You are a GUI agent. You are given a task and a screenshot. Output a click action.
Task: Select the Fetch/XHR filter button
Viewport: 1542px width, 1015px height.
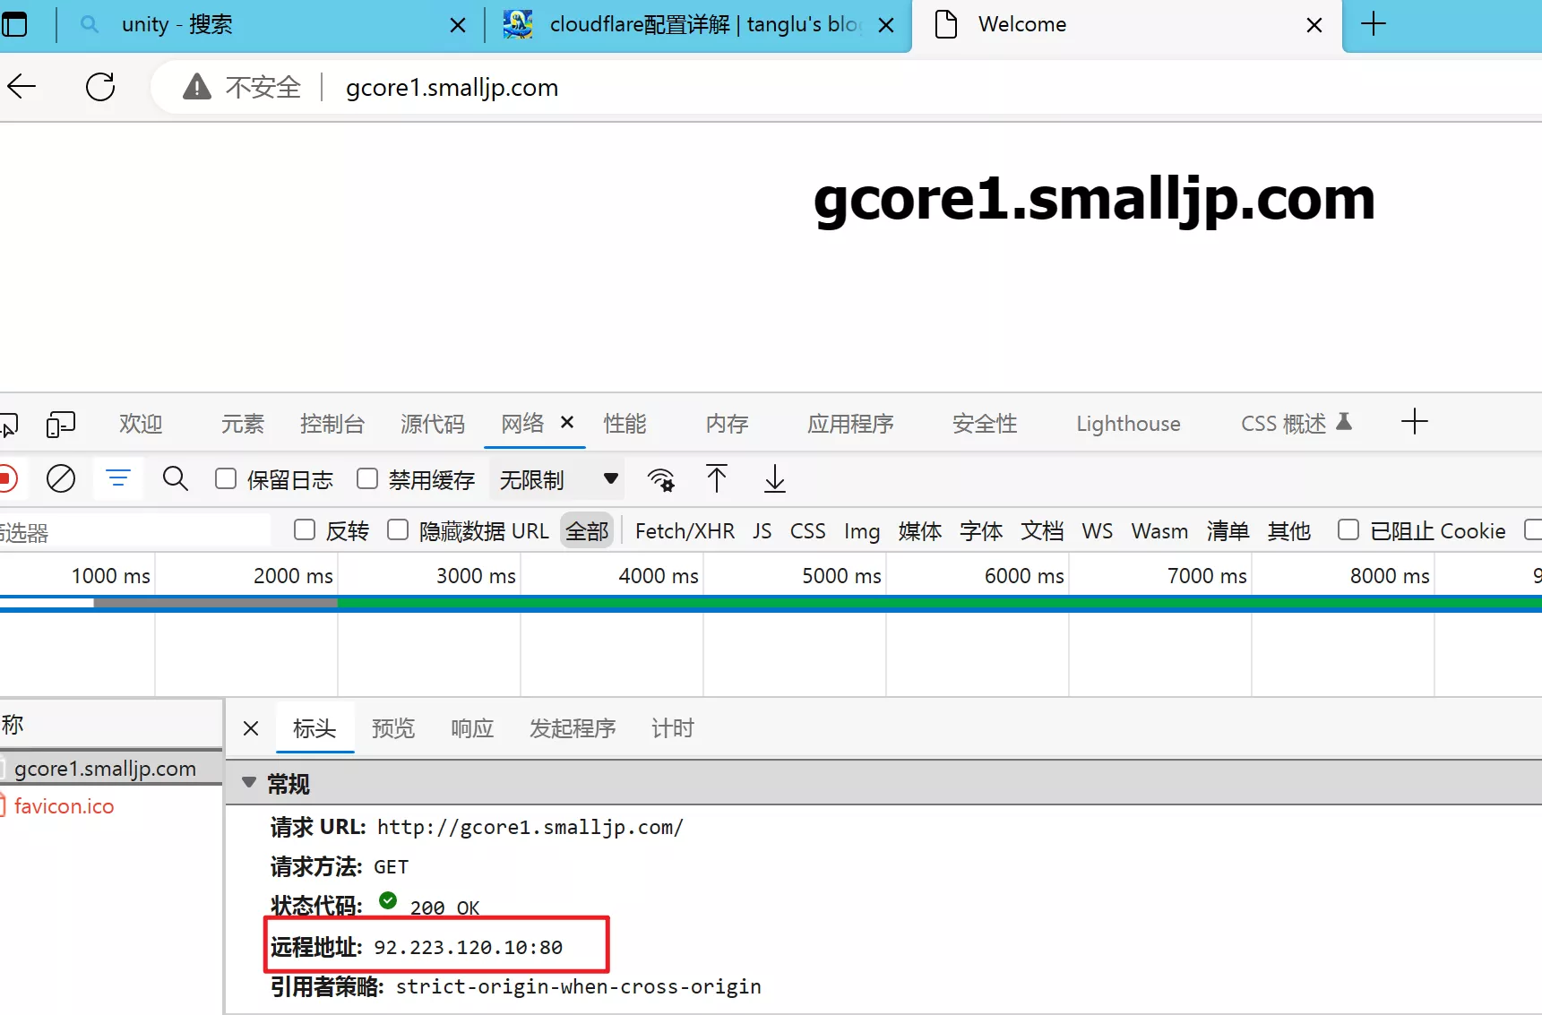click(684, 530)
